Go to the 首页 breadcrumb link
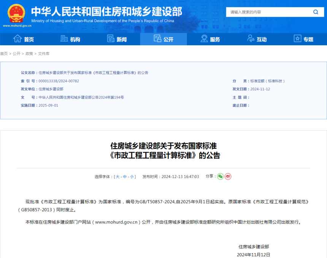The image size is (327, 258). click(4, 54)
